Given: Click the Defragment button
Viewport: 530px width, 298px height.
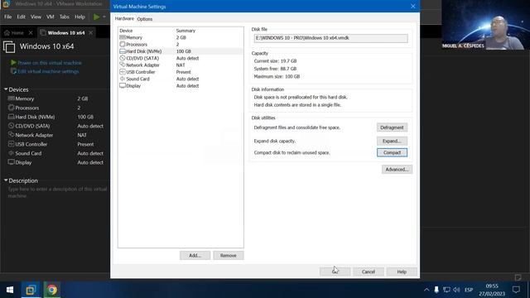Looking at the screenshot, I should (392, 127).
